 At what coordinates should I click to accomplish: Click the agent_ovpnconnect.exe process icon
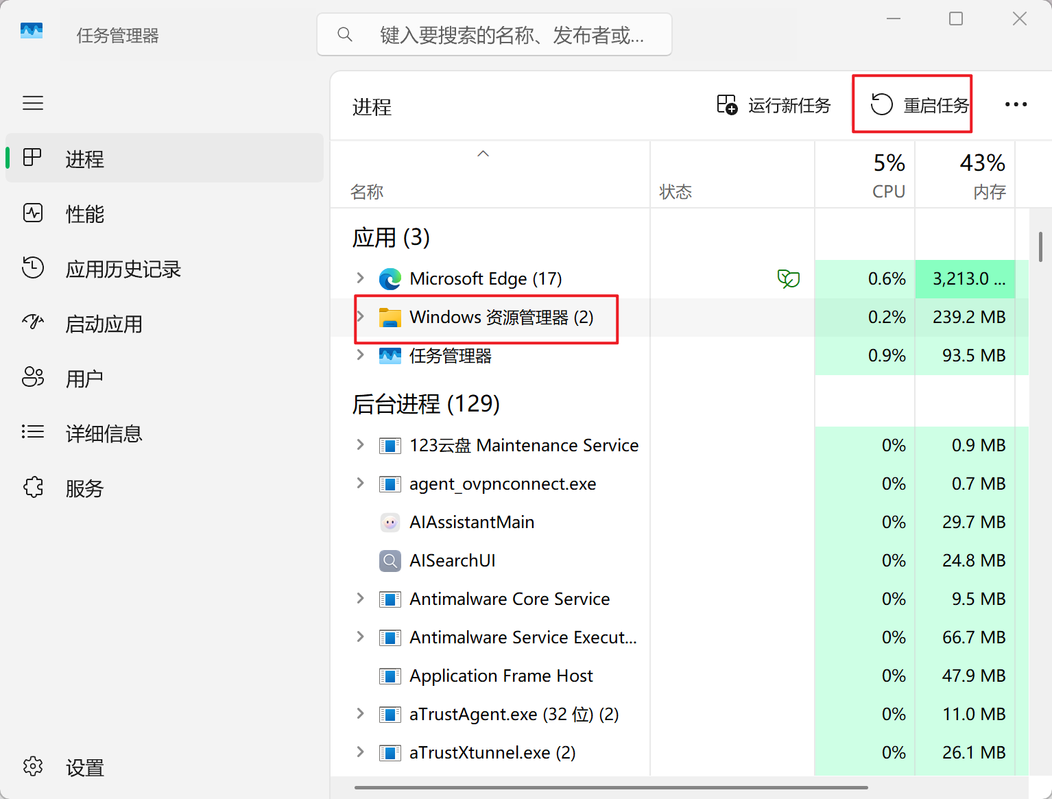pos(390,484)
